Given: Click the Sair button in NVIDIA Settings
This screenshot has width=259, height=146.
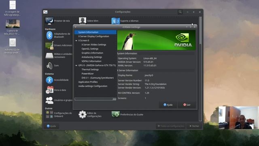Looking at the screenshot, I should 187,105.
